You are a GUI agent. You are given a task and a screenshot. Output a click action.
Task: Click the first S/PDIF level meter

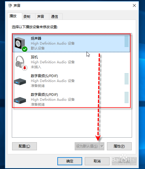click(127, 79)
